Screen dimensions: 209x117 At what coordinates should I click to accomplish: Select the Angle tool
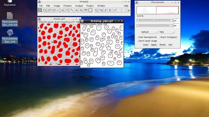(x=63, y=10)
